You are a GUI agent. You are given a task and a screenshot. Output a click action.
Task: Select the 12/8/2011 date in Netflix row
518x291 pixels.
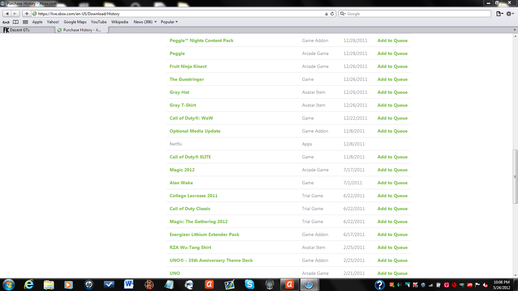tap(354, 144)
